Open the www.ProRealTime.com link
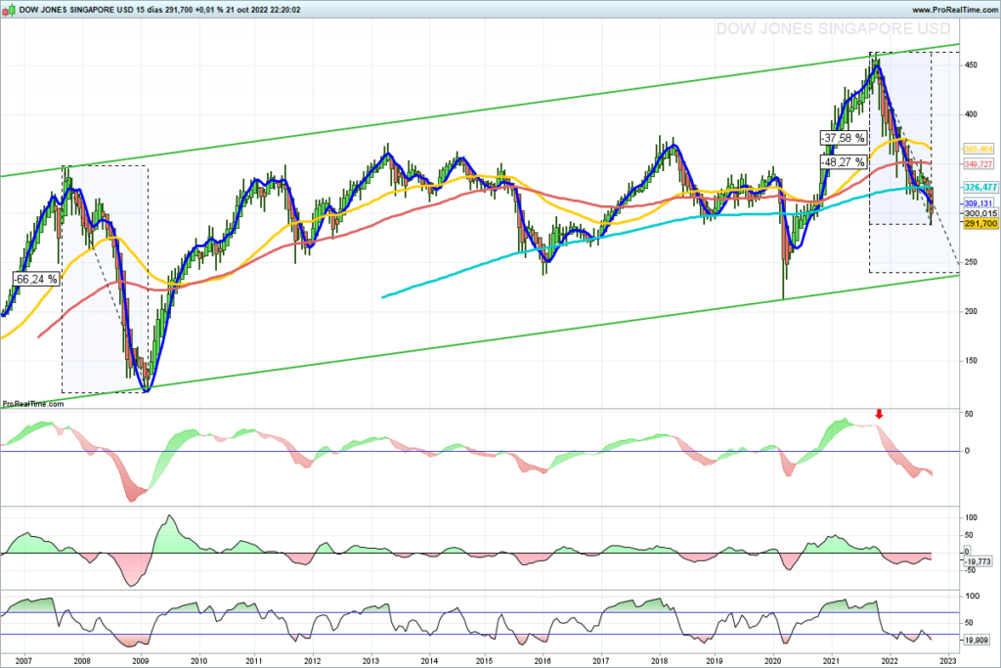This screenshot has width=1001, height=668. pyautogui.click(x=954, y=10)
